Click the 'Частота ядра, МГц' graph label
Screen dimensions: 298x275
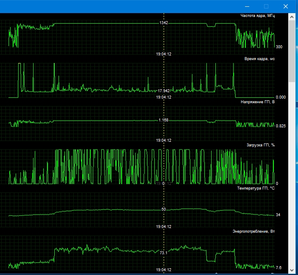(258, 16)
